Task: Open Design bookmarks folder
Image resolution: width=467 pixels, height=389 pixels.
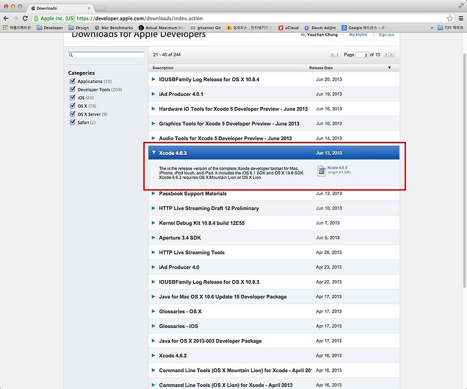Action: click(78, 28)
